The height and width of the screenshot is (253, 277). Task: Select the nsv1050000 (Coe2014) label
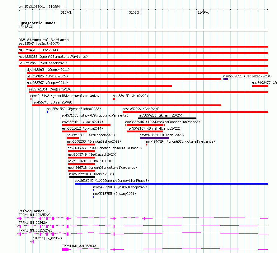141,109
